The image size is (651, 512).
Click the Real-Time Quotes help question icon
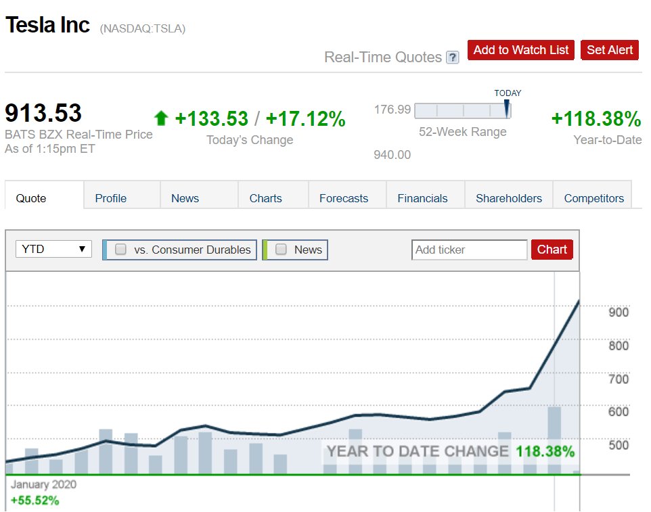coord(453,57)
